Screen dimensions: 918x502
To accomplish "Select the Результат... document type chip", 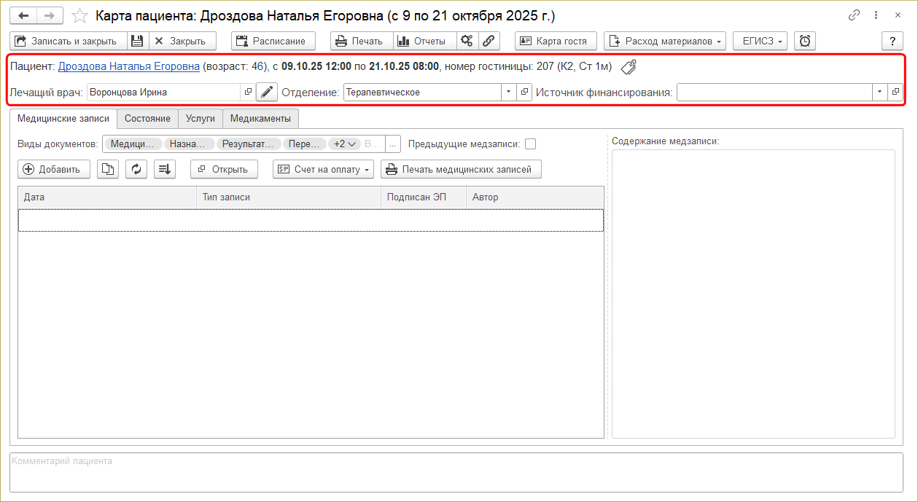I will [248, 144].
